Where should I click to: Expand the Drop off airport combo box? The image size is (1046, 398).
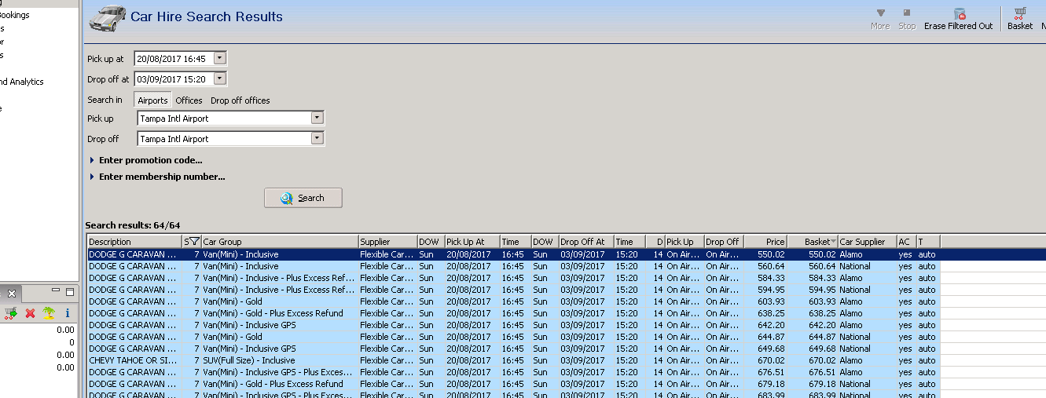click(317, 139)
